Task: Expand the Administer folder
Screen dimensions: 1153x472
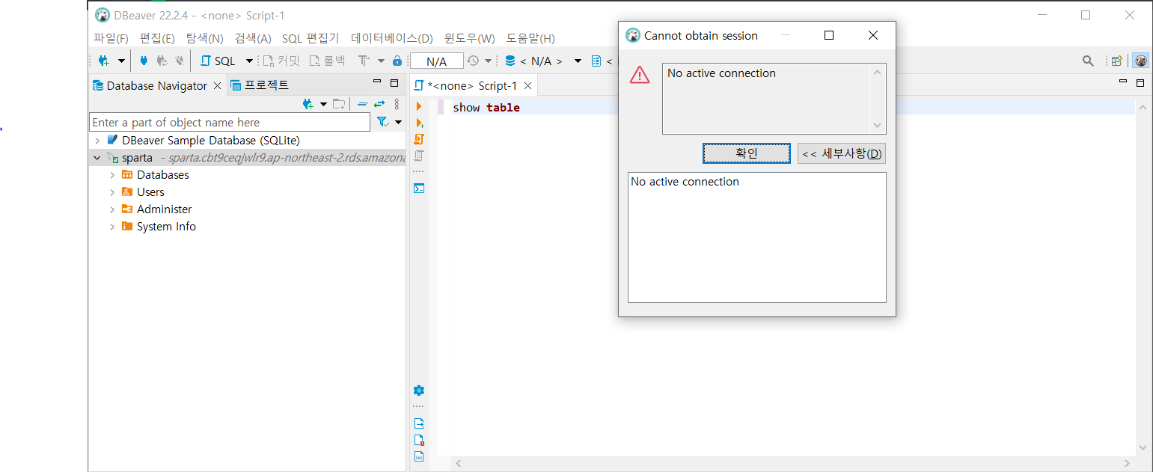Action: pos(112,209)
